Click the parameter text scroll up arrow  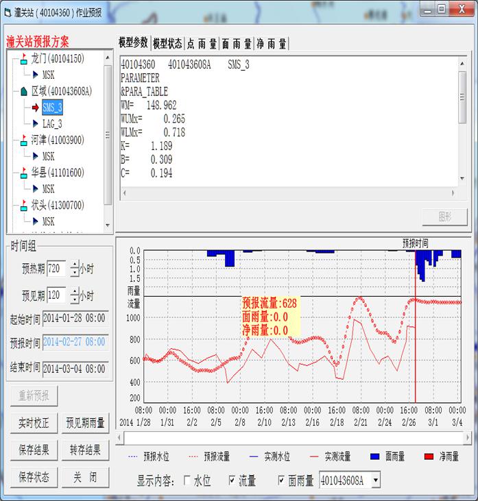(462, 63)
